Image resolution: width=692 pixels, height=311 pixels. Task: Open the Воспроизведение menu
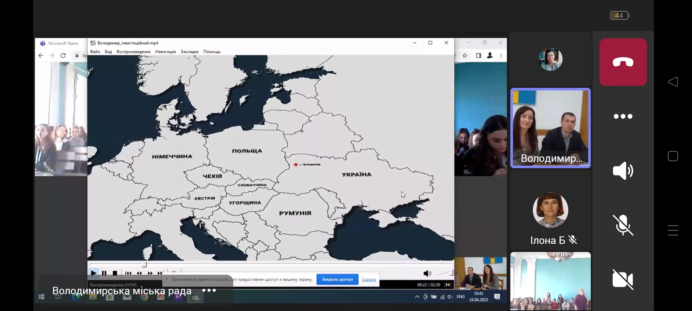click(133, 52)
